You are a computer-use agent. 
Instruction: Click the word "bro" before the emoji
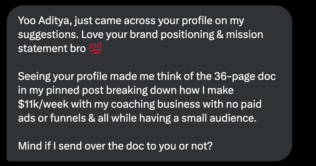pos(77,48)
